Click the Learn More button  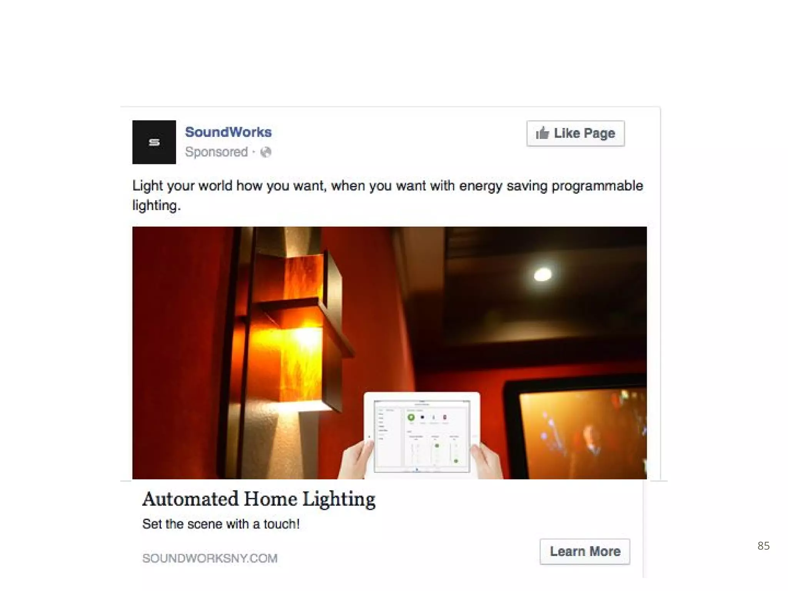click(585, 551)
